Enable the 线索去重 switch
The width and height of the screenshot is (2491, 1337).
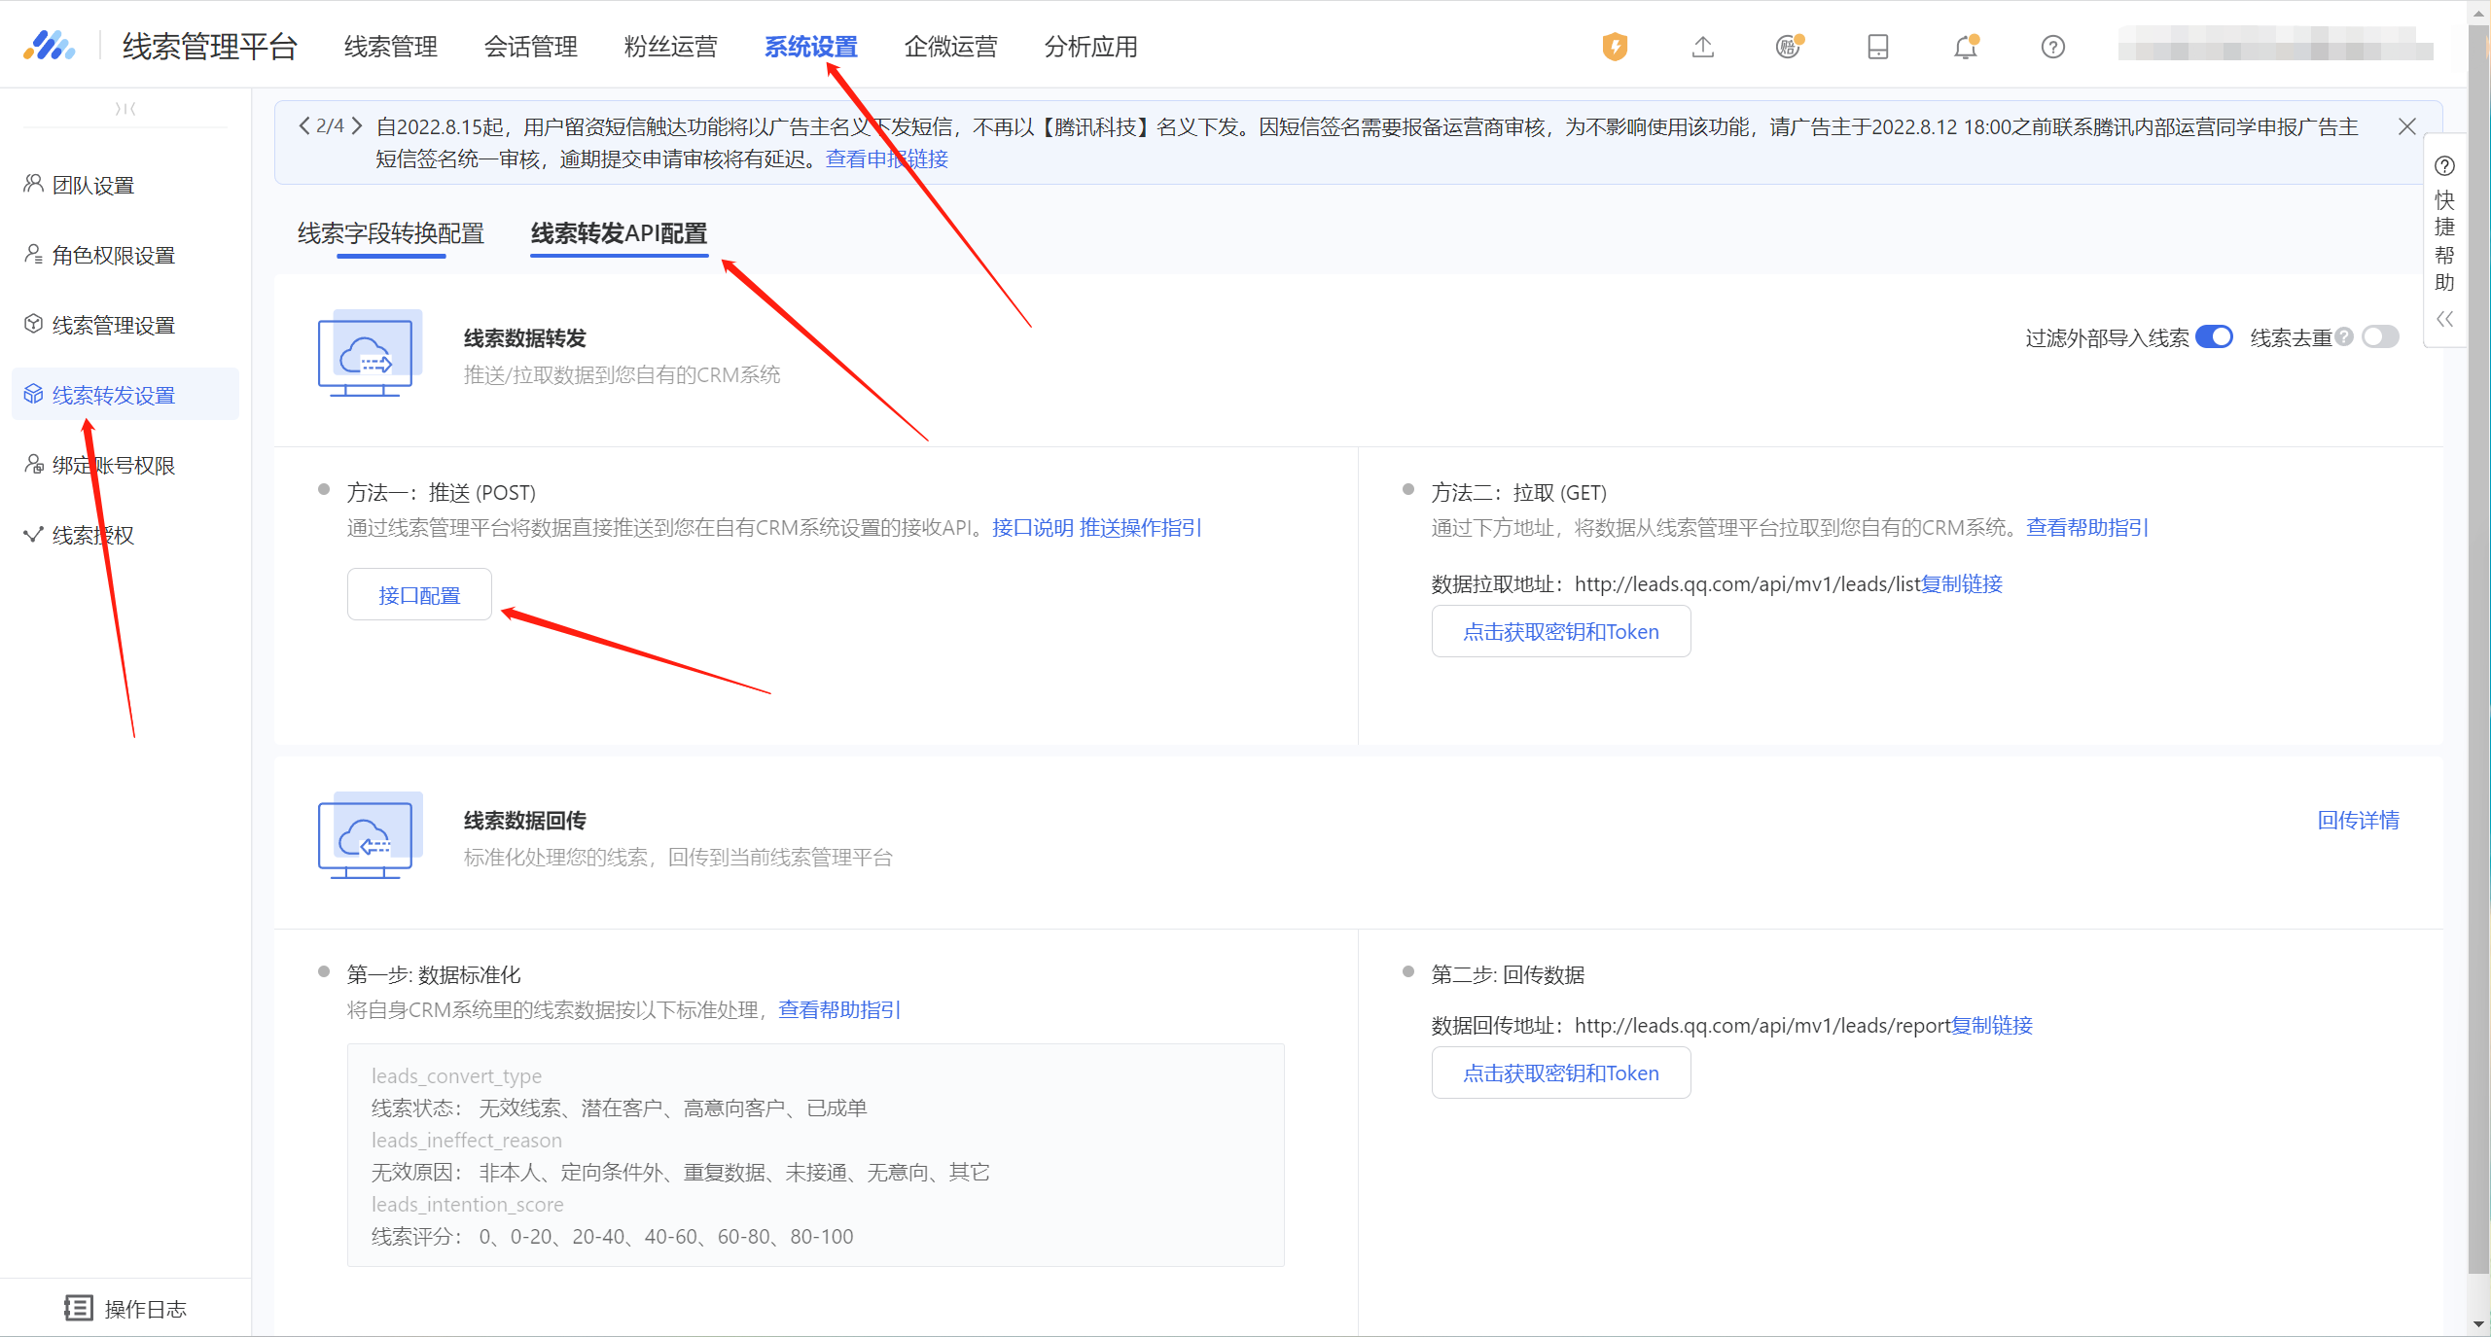click(x=2380, y=336)
